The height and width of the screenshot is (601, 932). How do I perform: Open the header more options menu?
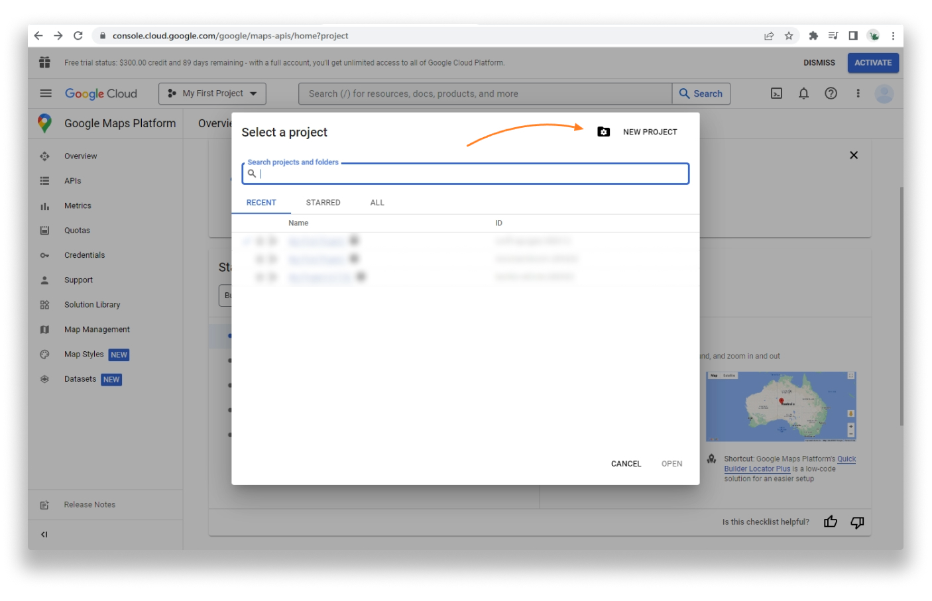(858, 93)
